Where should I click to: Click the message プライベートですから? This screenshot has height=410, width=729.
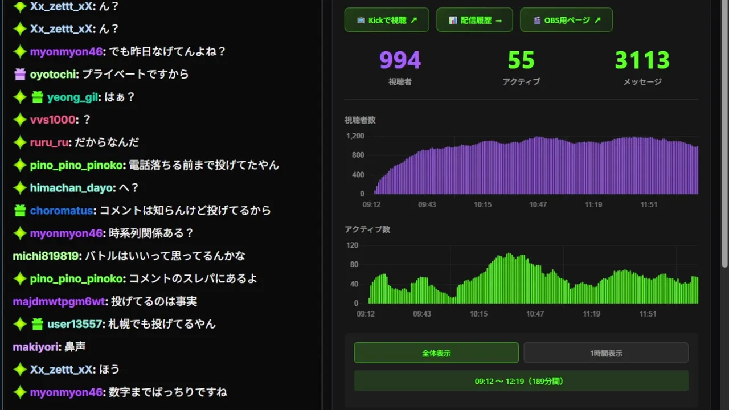[x=136, y=74]
